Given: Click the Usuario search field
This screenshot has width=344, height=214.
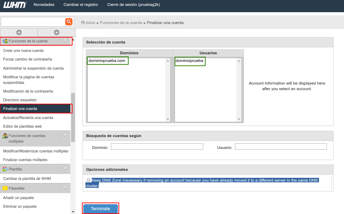Looking at the screenshot, I should [x=281, y=146].
